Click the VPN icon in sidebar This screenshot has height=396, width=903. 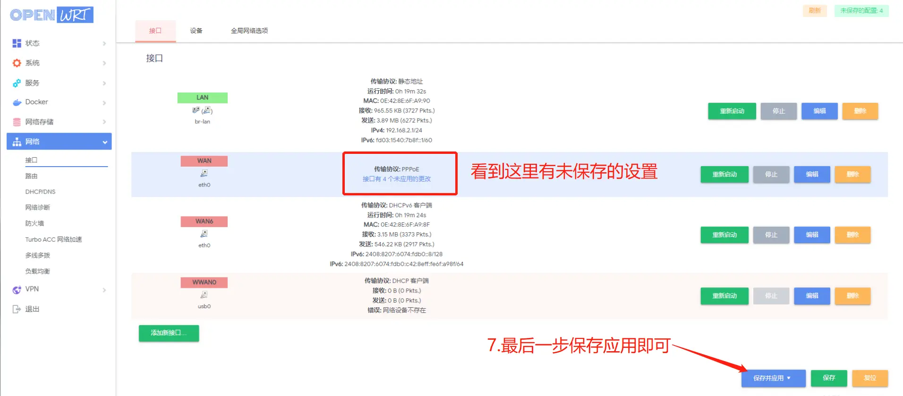[x=17, y=290]
